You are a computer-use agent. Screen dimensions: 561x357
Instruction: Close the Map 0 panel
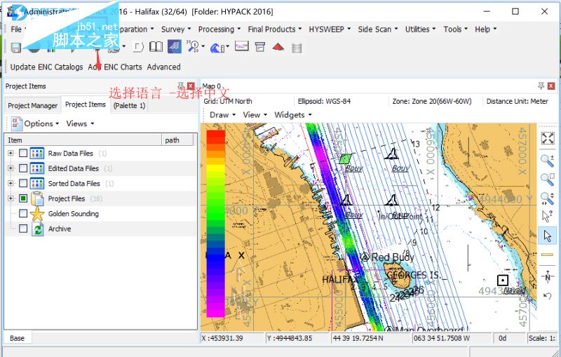(551, 86)
